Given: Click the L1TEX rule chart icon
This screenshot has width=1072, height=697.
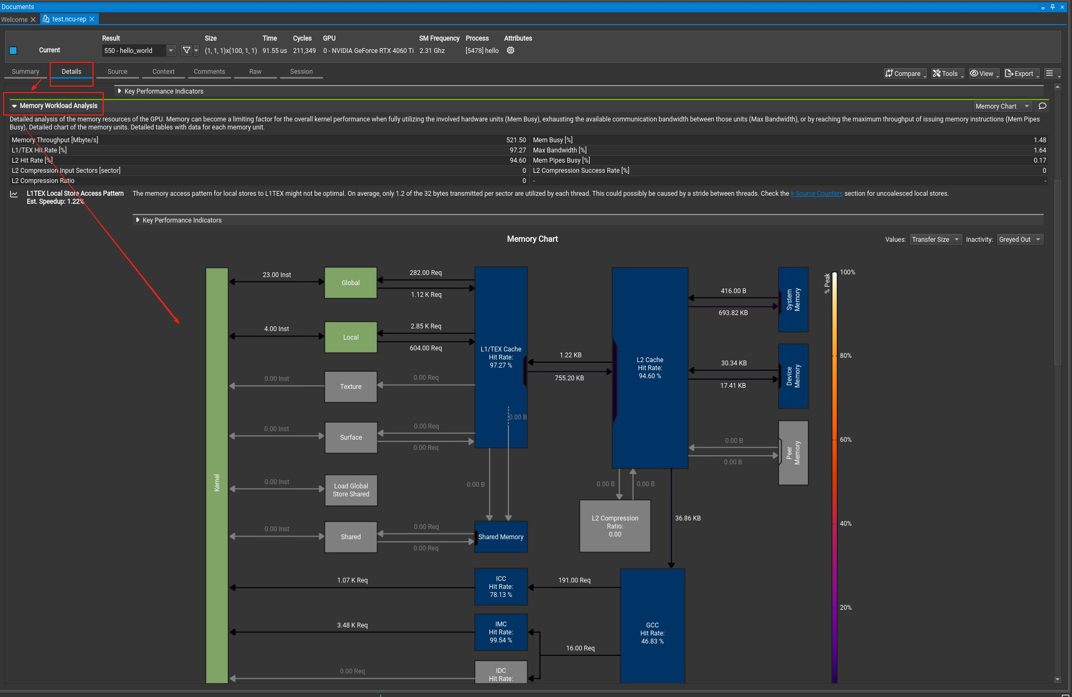Looking at the screenshot, I should 14,194.
